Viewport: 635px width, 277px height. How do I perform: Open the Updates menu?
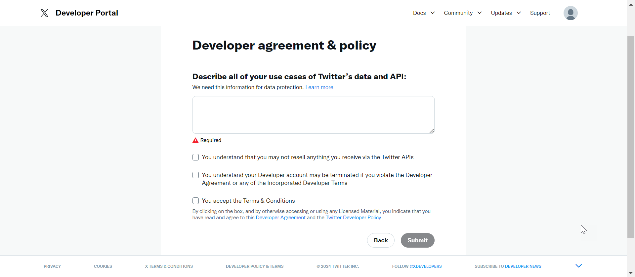[x=501, y=13]
